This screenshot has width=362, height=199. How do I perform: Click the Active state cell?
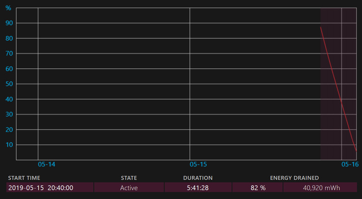pyautogui.click(x=129, y=187)
